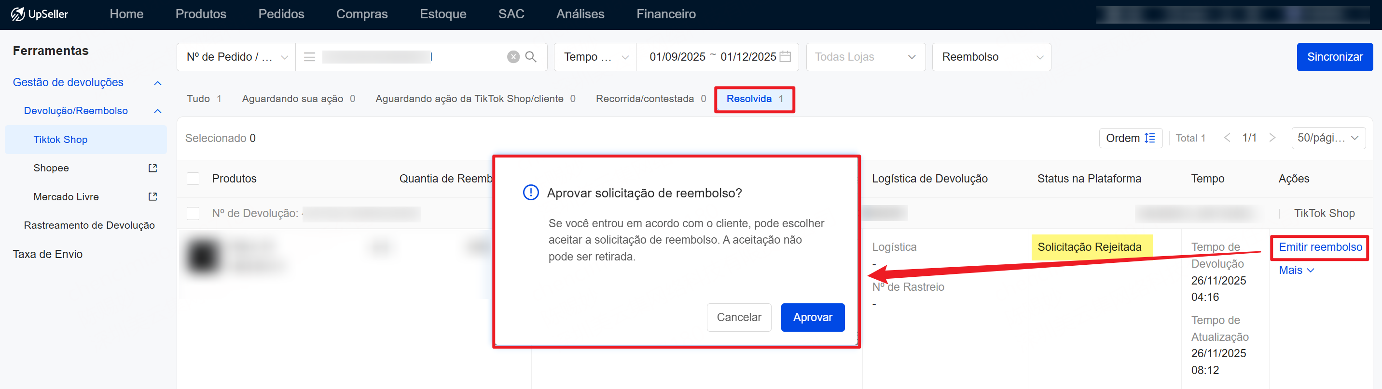
Task: Clear the order number search field
Action: [x=513, y=57]
